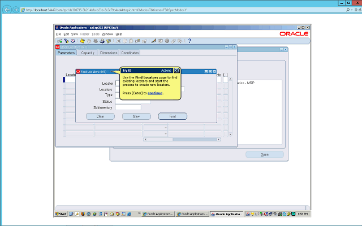Open the Show Navigator toolbar icon
Image resolution: width=362 pixels, height=226 pixels.
(x=73, y=41)
